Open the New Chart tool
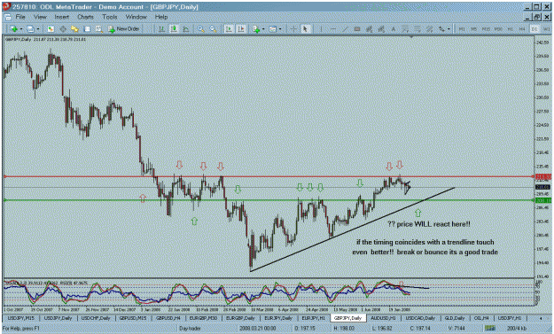Screen dimensions: 554x334 (x=14, y=29)
